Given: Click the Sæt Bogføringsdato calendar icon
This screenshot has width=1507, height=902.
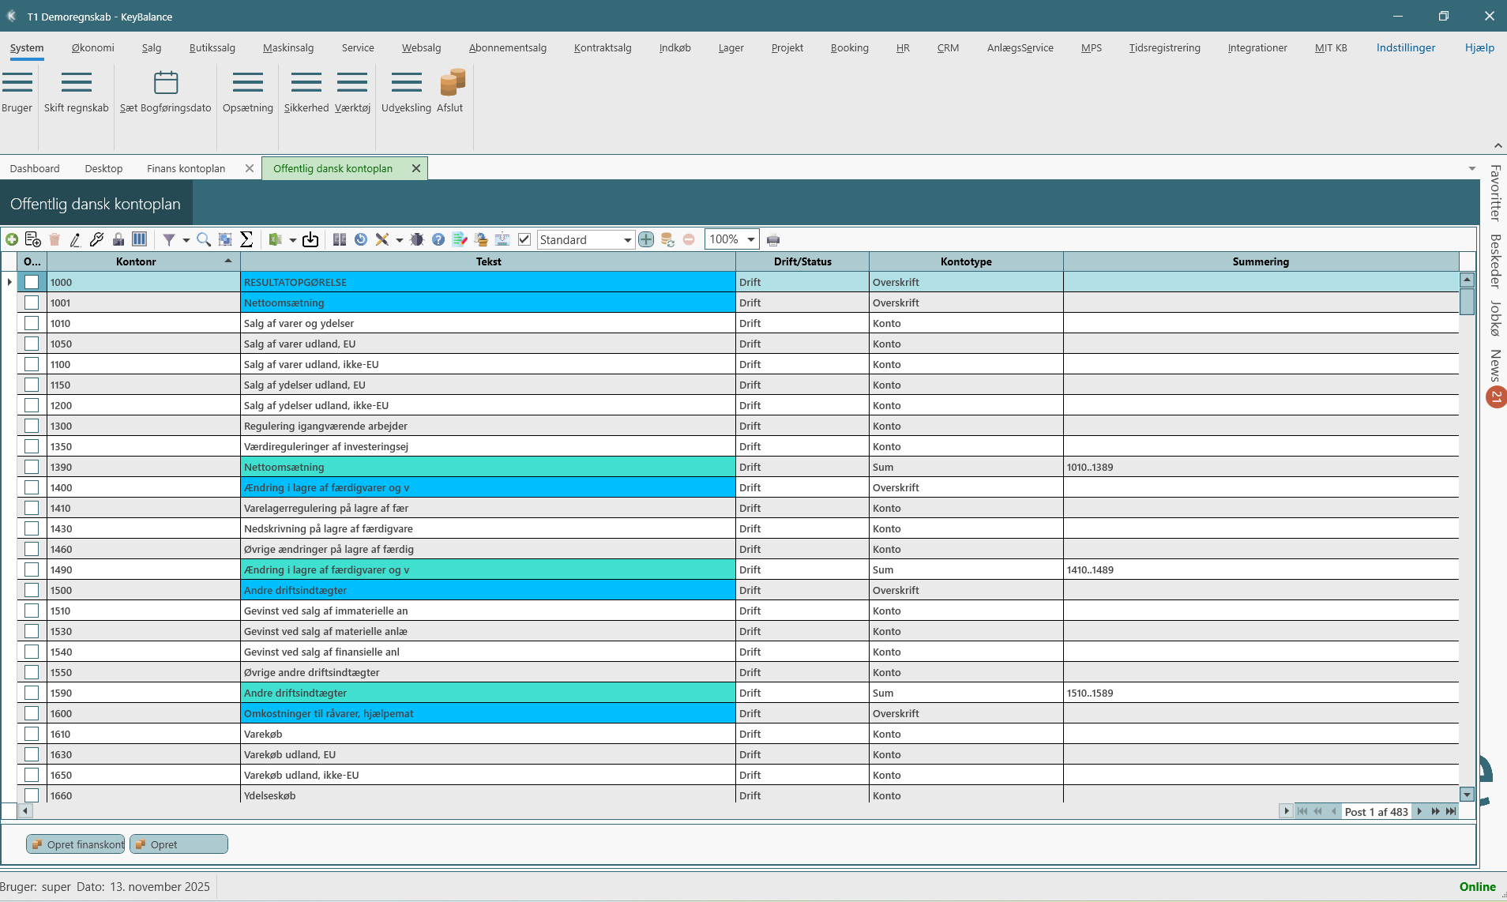Looking at the screenshot, I should click(x=166, y=83).
